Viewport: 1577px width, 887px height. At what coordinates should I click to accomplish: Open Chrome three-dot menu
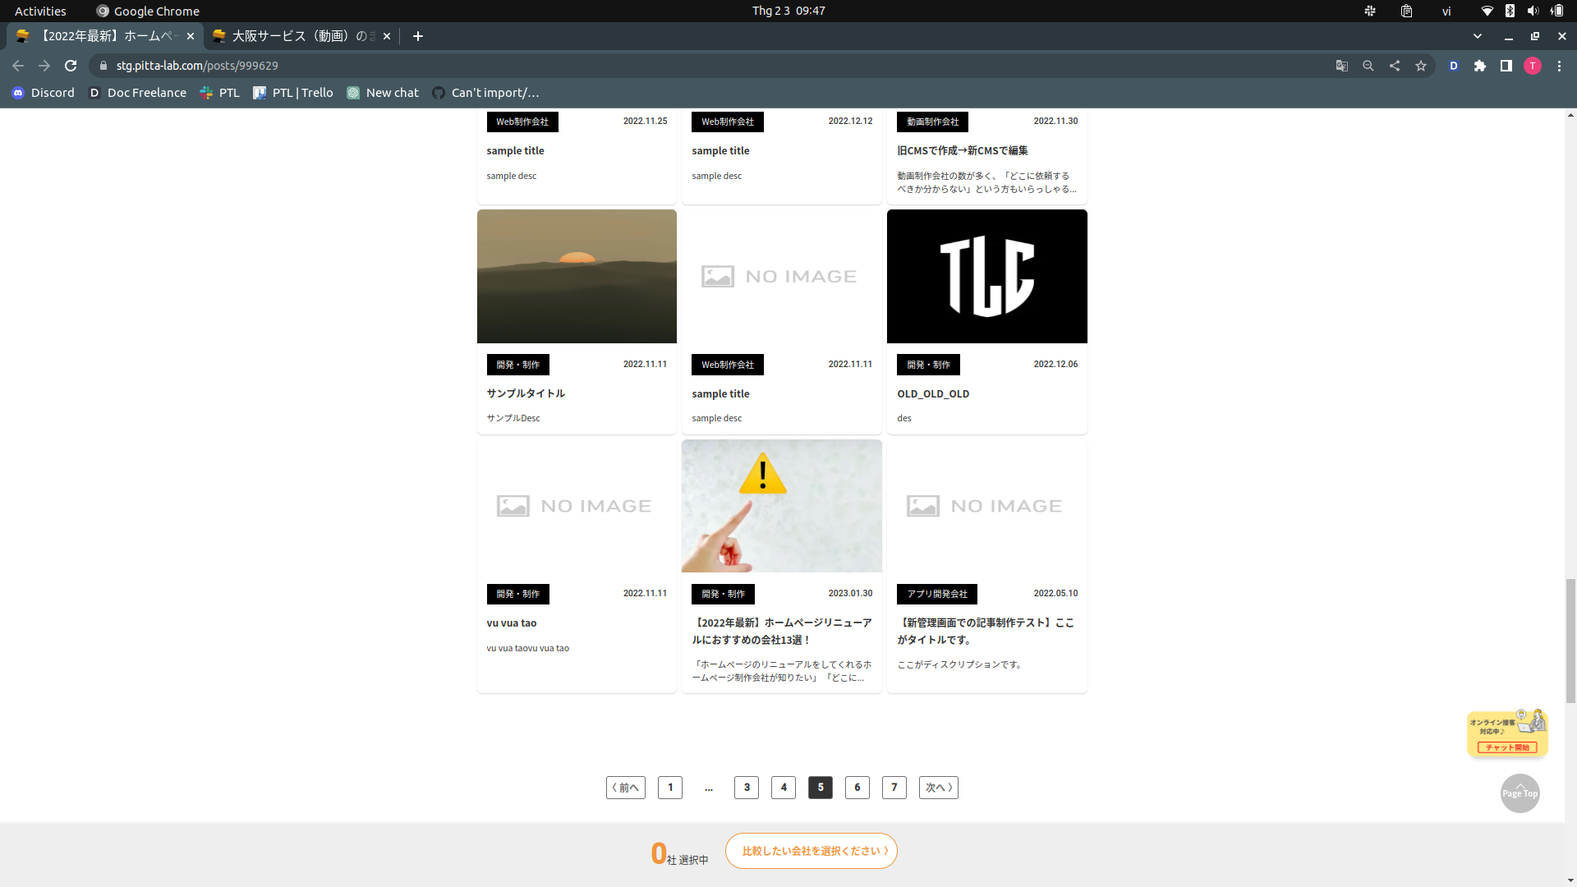click(x=1560, y=66)
